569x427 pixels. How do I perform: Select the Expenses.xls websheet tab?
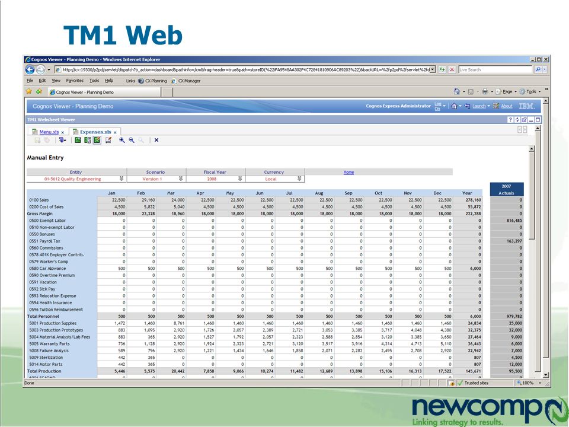95,132
